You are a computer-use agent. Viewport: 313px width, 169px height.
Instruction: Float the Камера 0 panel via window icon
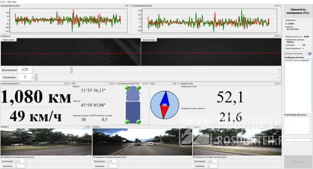[86, 127]
